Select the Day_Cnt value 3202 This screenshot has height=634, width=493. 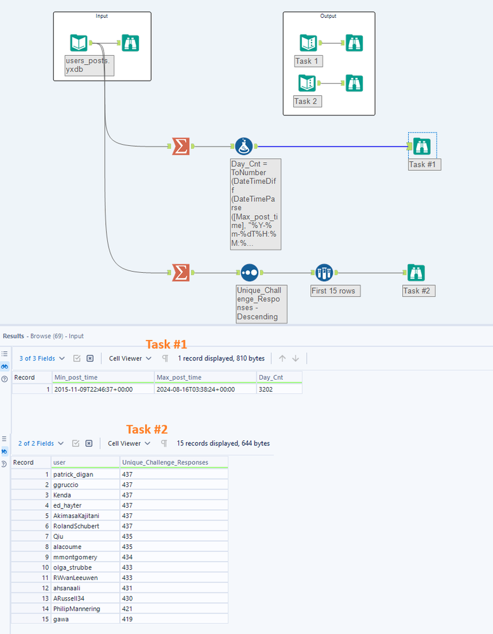(279, 390)
